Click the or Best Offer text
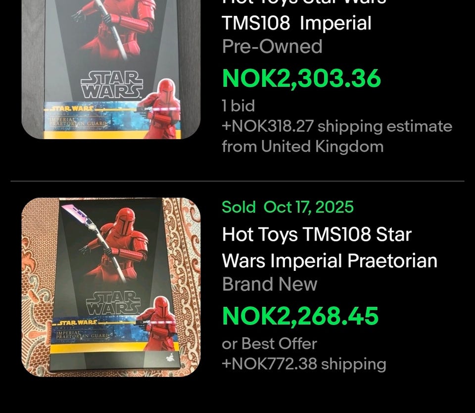475x413 pixels. point(269,344)
